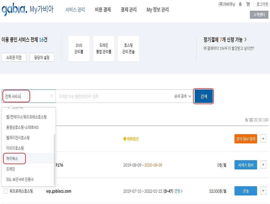
Task: Click the notification bell icon
Action: pos(240,4)
